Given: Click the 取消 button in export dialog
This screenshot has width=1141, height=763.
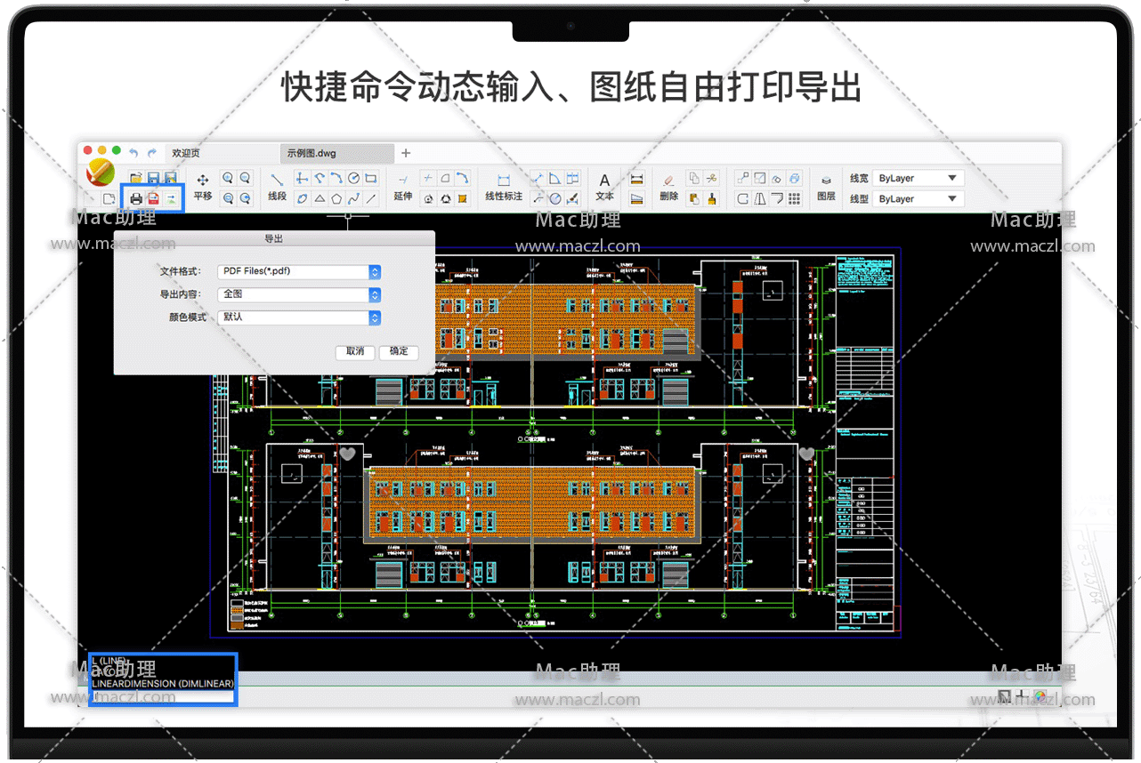Looking at the screenshot, I should tap(355, 351).
